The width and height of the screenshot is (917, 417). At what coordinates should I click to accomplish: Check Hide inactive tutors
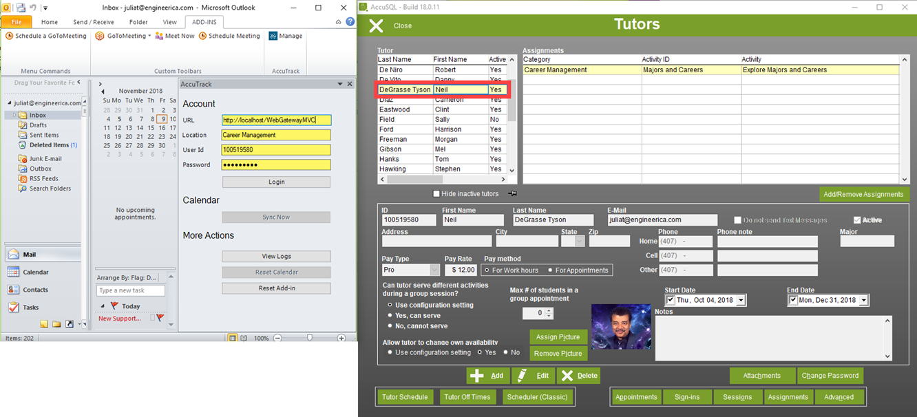click(436, 194)
